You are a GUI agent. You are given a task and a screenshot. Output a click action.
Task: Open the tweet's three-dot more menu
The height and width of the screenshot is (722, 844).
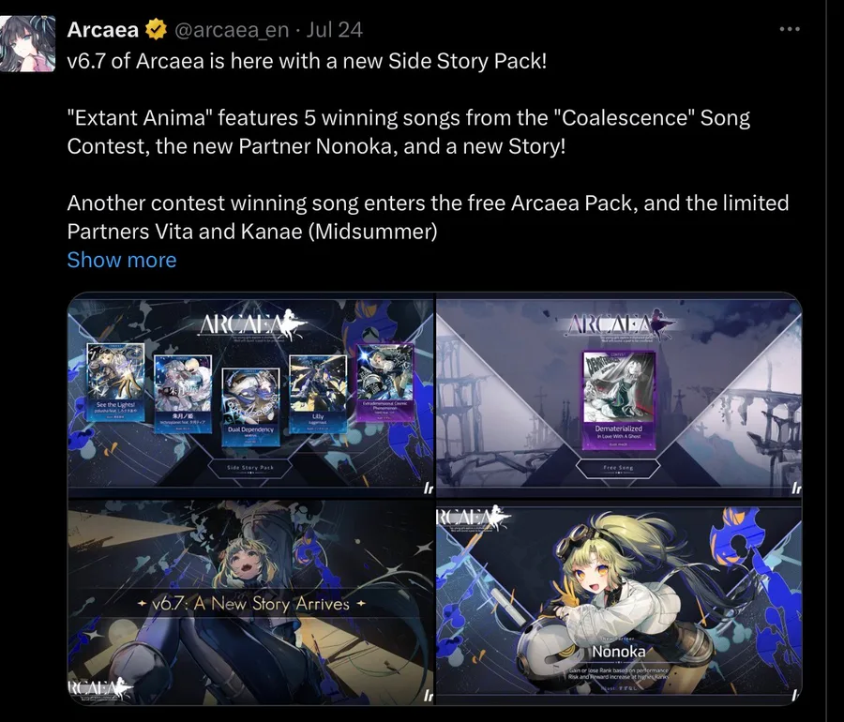coord(790,29)
